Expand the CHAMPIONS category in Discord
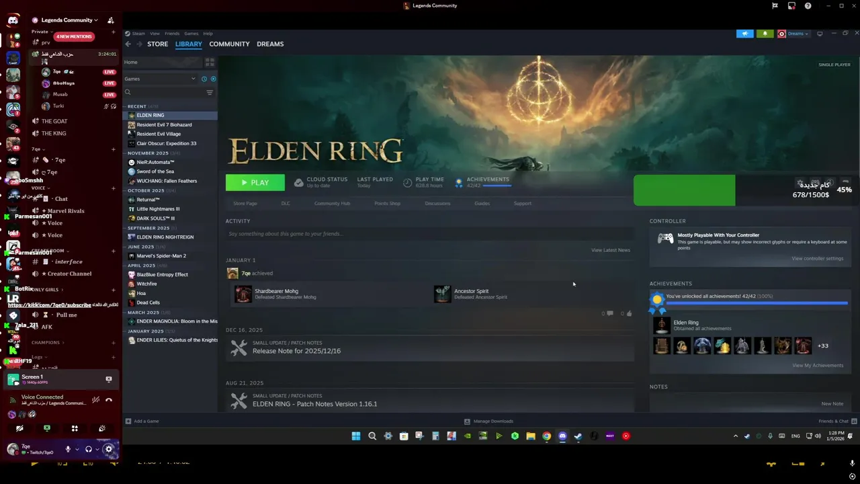Viewport: 860px width, 484px height. click(48, 343)
